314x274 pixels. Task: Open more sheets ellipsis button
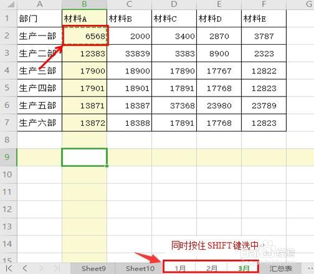310,268
